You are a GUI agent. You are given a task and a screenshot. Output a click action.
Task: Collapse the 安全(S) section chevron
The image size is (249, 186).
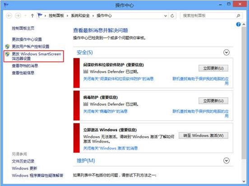226,53
